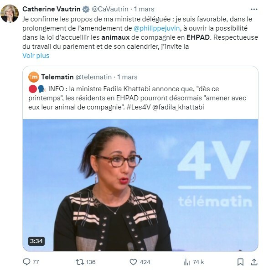Image resolution: width=264 pixels, height=270 pixels.
Task: Open Catherine Vautrin's profile name link
Action: coord(51,9)
